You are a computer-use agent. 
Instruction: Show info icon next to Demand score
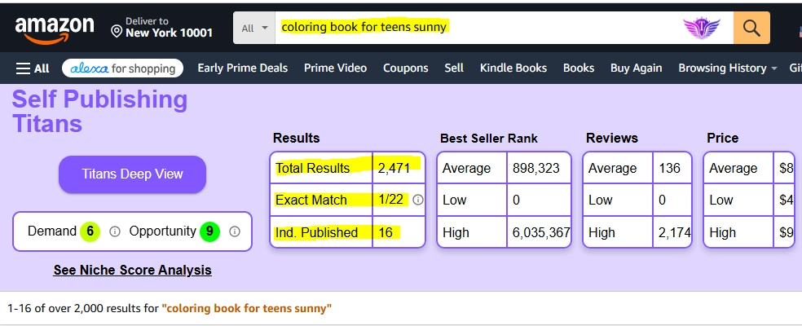pyautogui.click(x=115, y=231)
